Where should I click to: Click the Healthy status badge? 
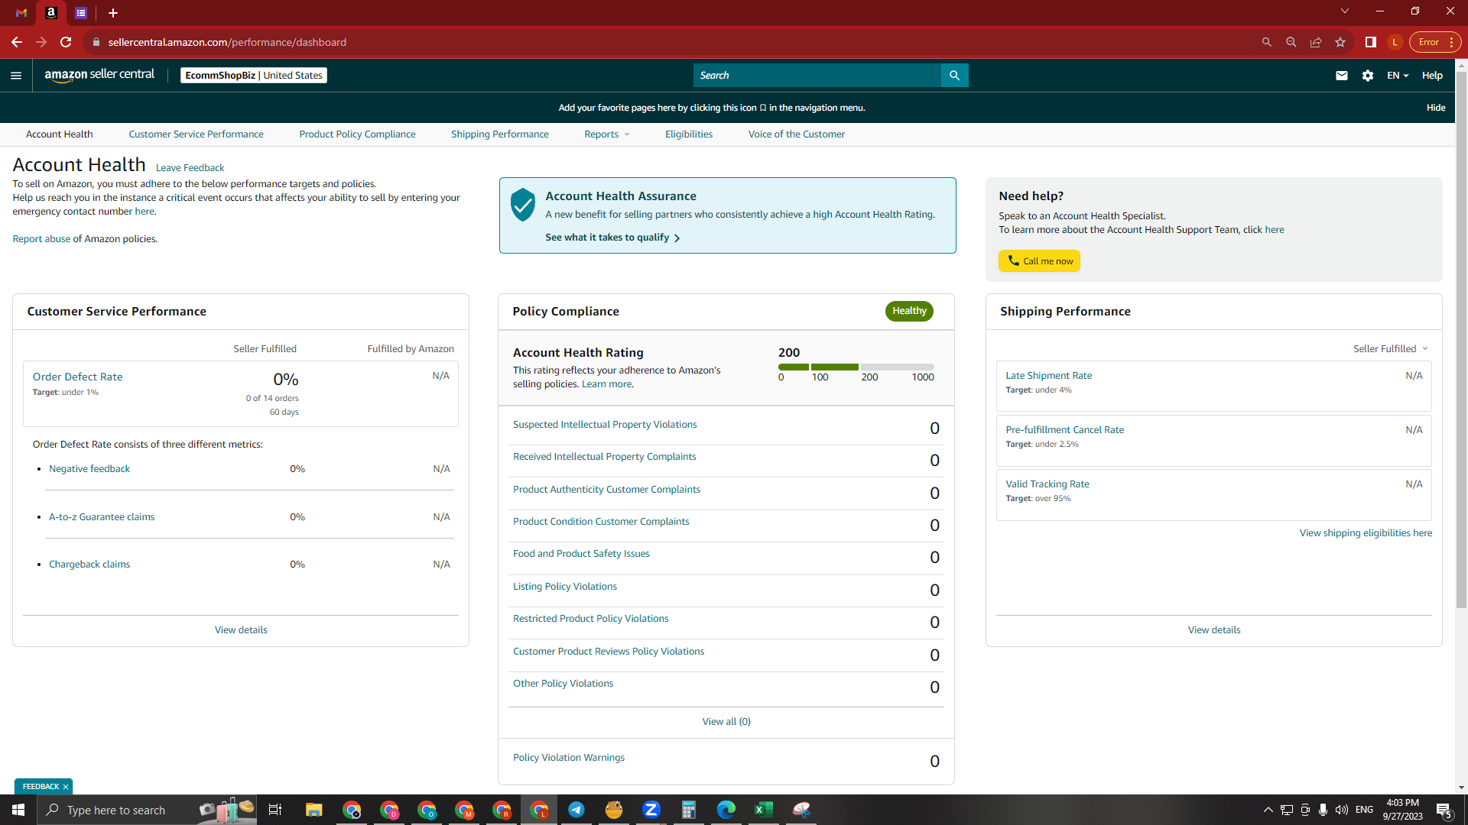tap(909, 311)
